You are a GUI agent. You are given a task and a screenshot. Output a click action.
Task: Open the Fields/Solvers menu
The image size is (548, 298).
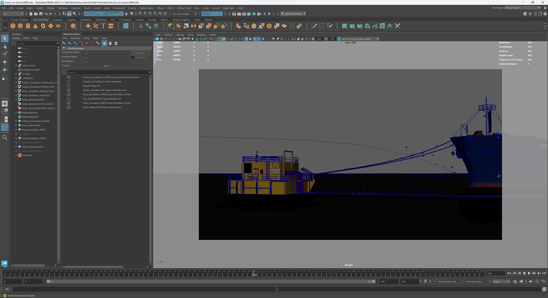146,8
